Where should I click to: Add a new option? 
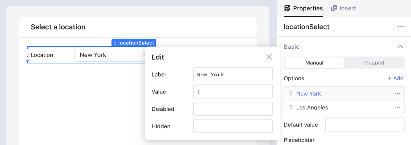point(396,78)
